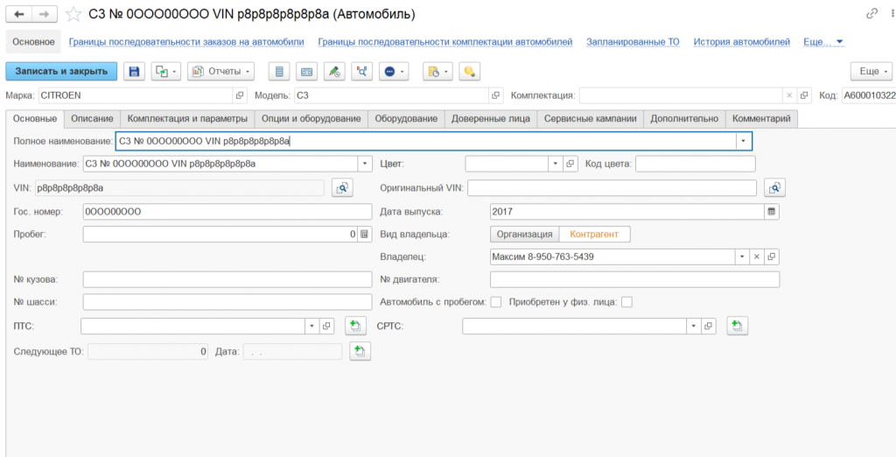Open calendar picker for Дата выпуска
896x457 pixels.
coord(771,211)
